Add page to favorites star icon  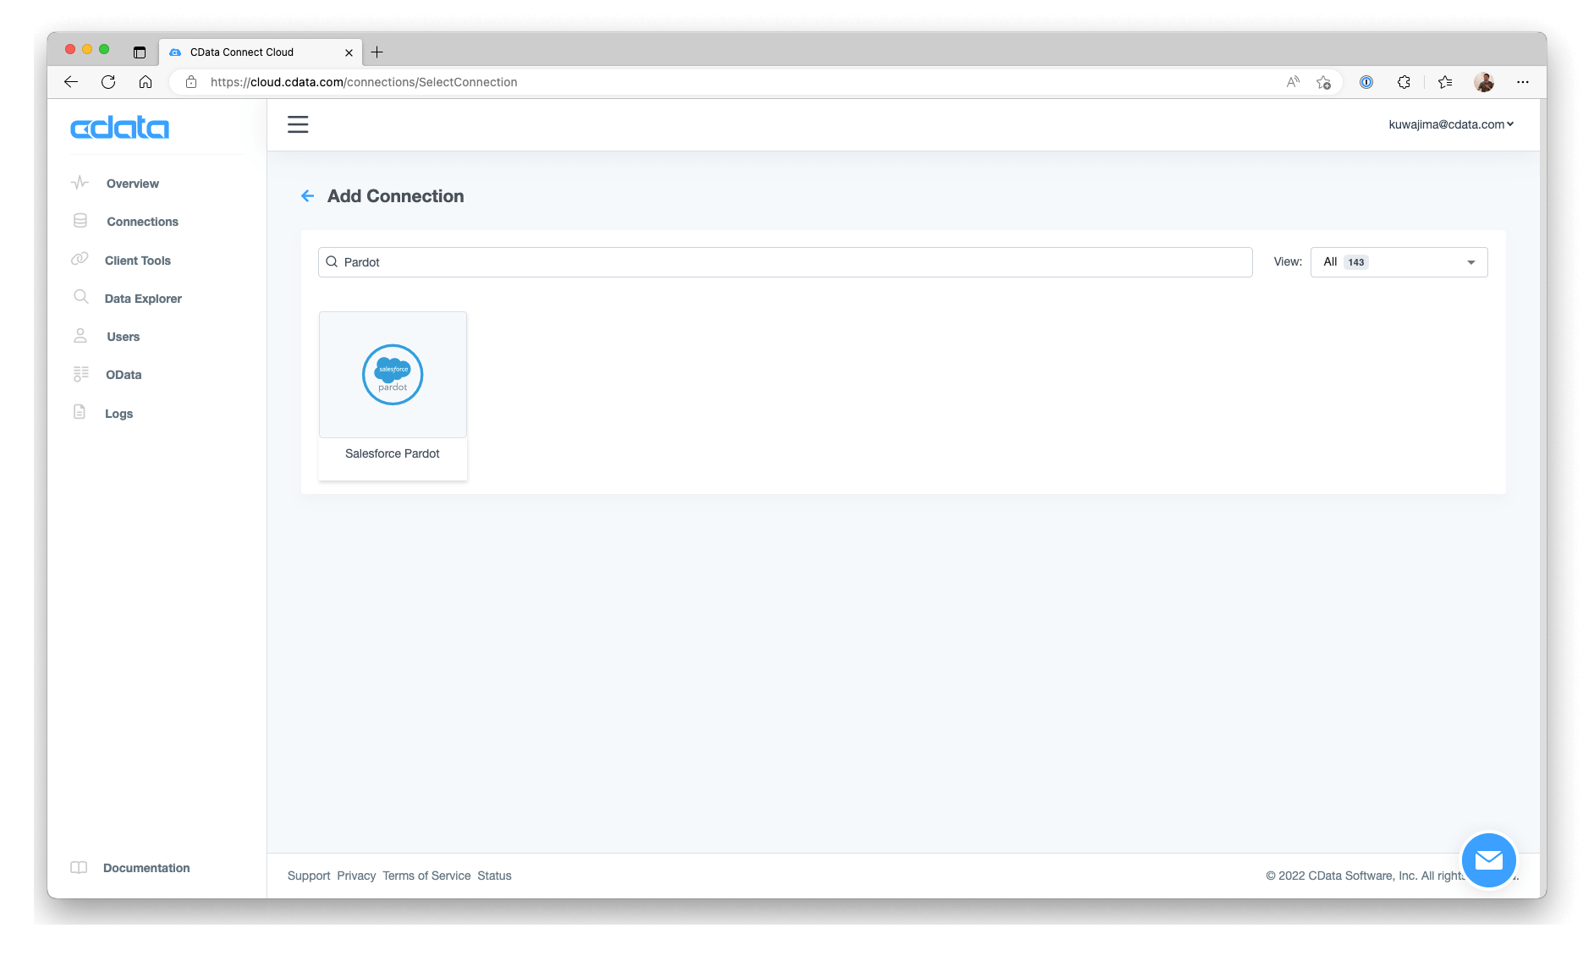[1323, 82]
